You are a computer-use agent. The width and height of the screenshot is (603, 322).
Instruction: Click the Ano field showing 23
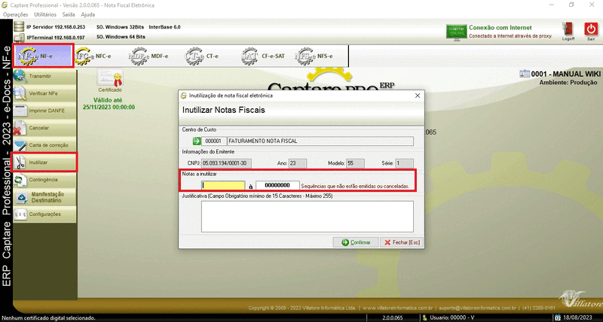click(298, 163)
